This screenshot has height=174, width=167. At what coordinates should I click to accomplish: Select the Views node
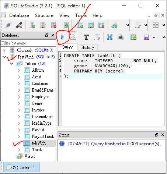[30, 156]
